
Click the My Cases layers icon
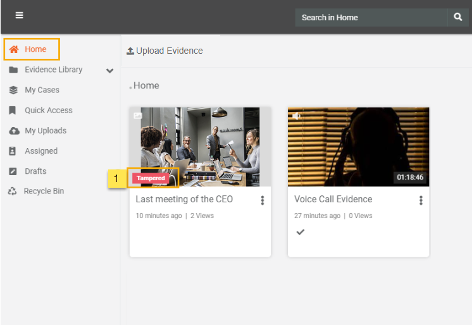(x=13, y=90)
